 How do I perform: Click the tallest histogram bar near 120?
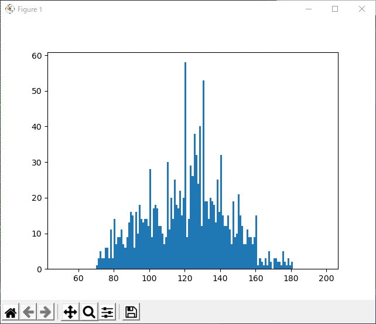click(x=185, y=166)
